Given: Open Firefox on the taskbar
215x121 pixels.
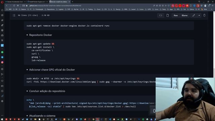Looking at the screenshot, I should [x=85, y=119].
